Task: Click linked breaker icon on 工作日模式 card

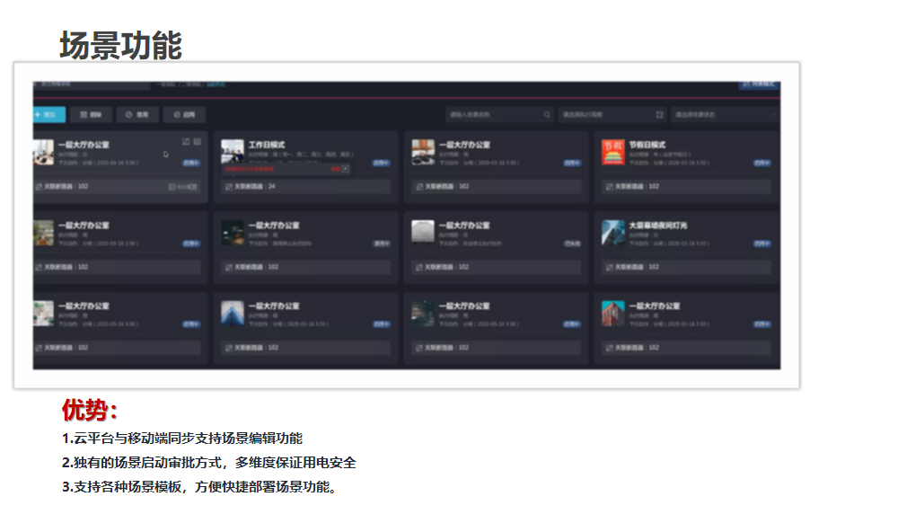Action: tap(228, 187)
